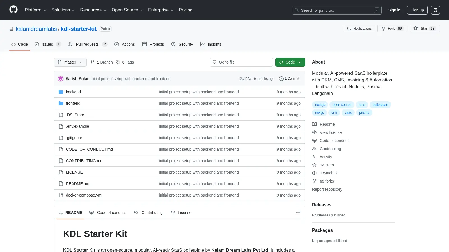Open the kalamdreamlabs owner link
The image size is (449, 252).
coord(36,29)
